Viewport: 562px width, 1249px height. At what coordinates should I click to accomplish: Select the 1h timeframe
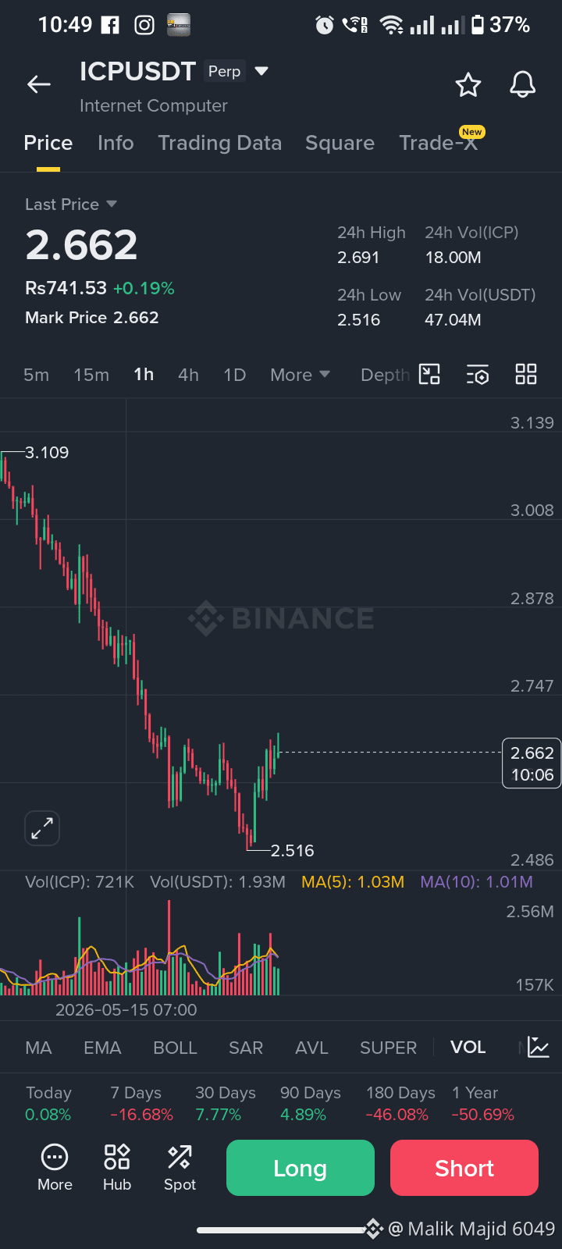coord(144,375)
